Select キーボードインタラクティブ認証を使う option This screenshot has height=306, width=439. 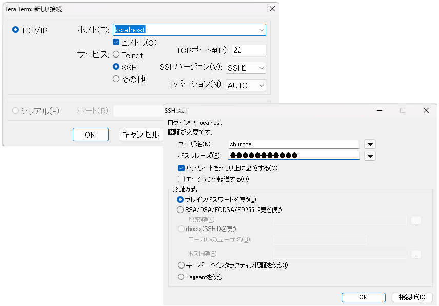tap(181, 265)
